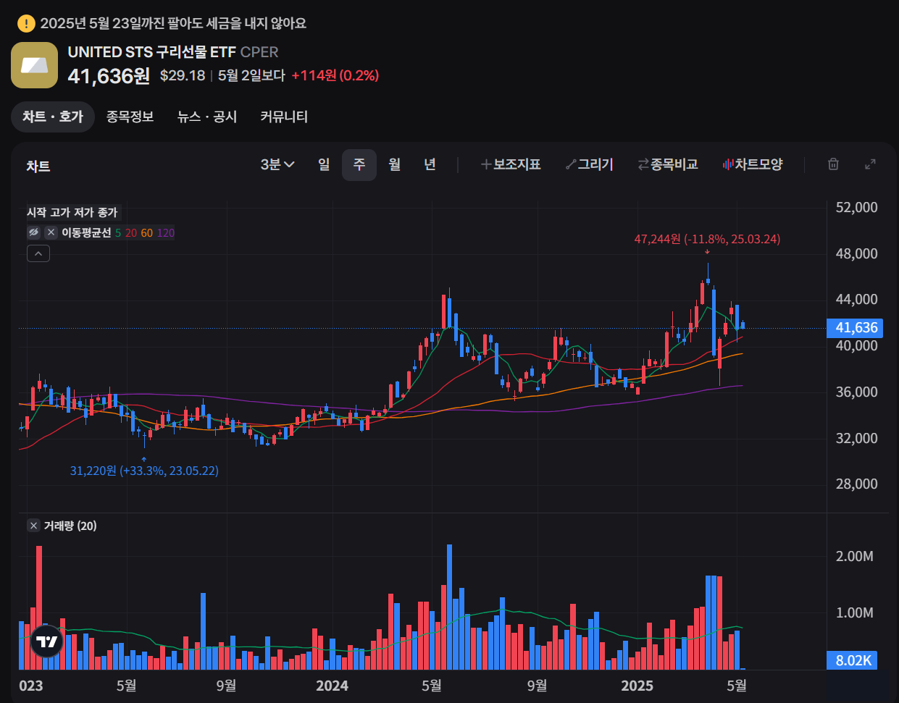Click the 52,000 price axis label
Image resolution: width=899 pixels, height=703 pixels.
point(856,208)
